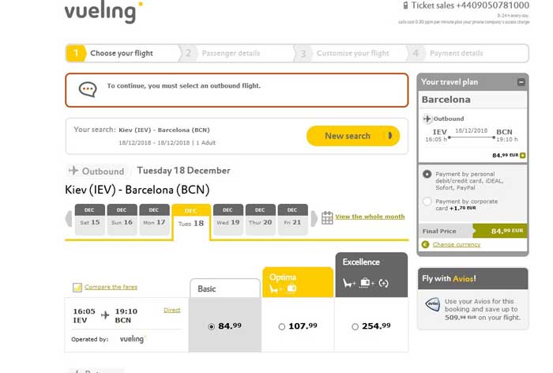Select the Basic fare 84.99 radio button
The image size is (553, 373).
(210, 326)
